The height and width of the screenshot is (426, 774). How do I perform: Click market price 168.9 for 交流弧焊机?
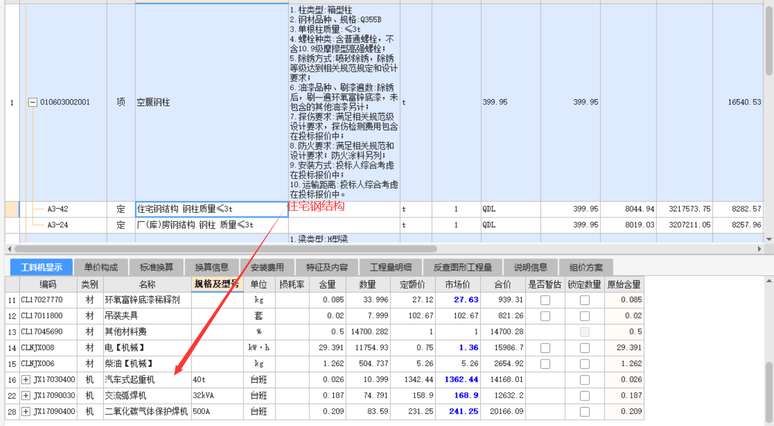pos(457,396)
